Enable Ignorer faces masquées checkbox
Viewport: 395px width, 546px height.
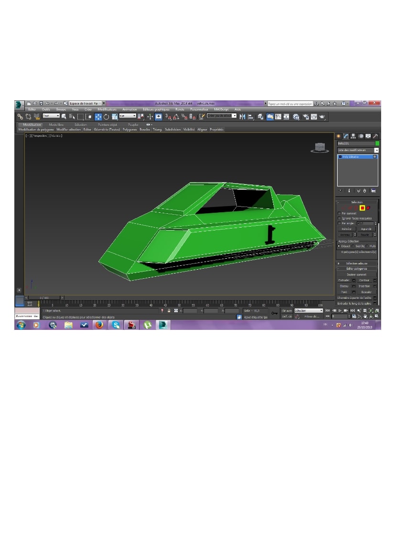pos(339,218)
